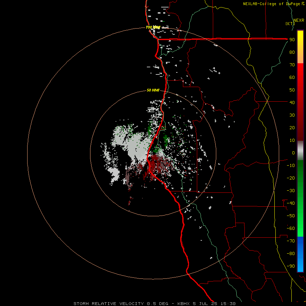Click the colorbar label 70
Screen dimensions: 306x306
pos(292,65)
